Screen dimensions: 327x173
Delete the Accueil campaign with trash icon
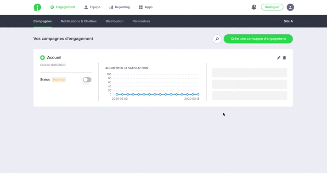pyautogui.click(x=284, y=58)
